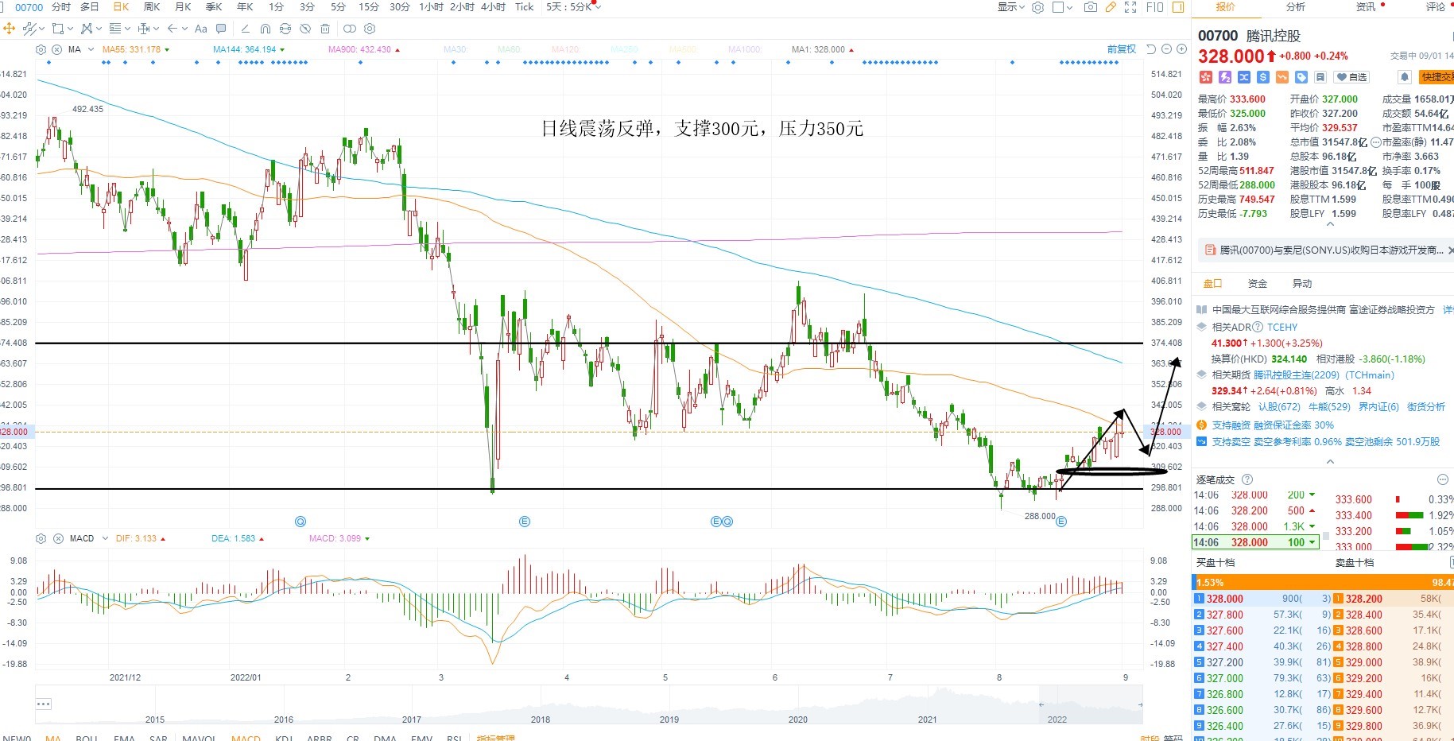Enter fullscreen chart mode
Viewport: 1454px width, 741px height.
(1130, 7)
